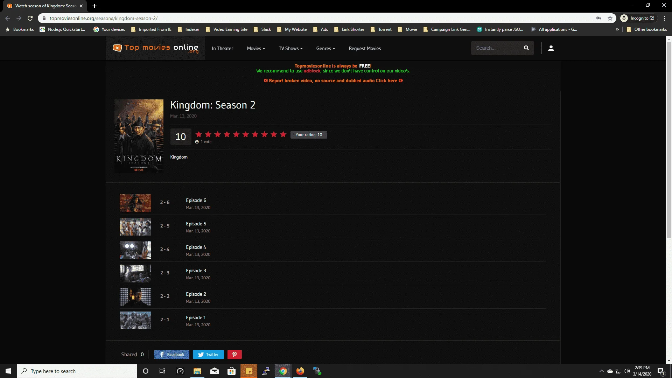Open Firefox from the taskbar

coord(300,371)
